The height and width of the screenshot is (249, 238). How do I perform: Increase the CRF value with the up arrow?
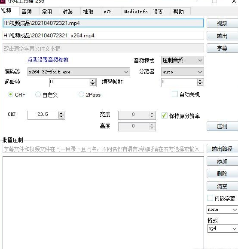tap(61, 113)
